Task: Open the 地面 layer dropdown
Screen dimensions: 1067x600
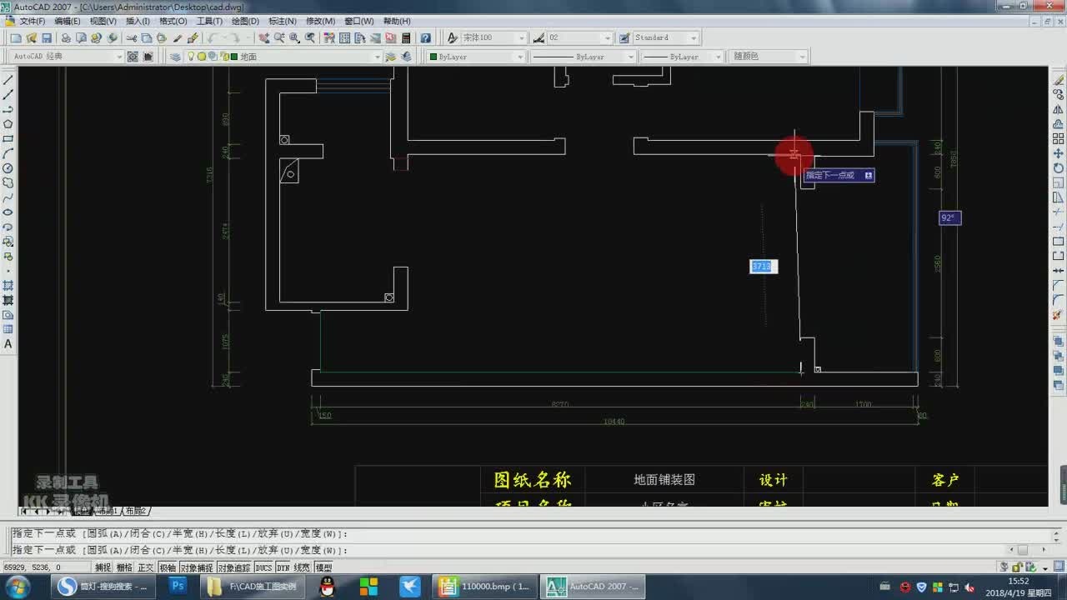Action: click(x=283, y=57)
